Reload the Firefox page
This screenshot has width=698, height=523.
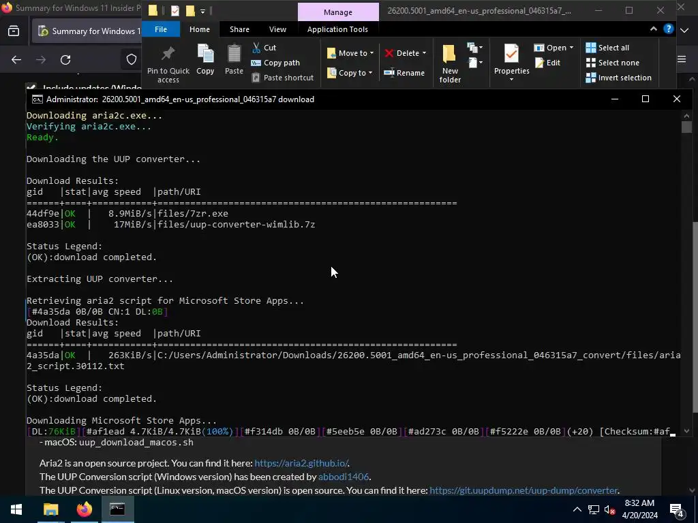coord(65,60)
